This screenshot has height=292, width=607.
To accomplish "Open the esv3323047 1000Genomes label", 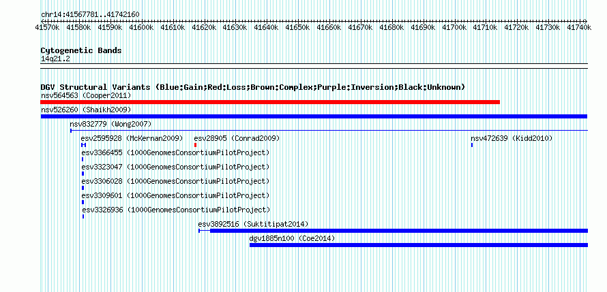I will [x=175, y=167].
